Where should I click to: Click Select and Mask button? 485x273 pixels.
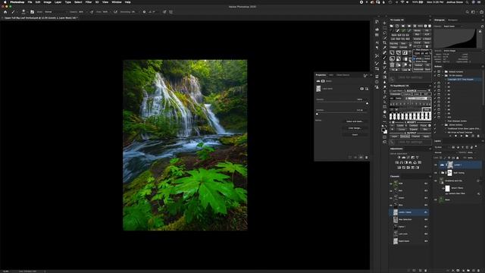tap(355, 121)
